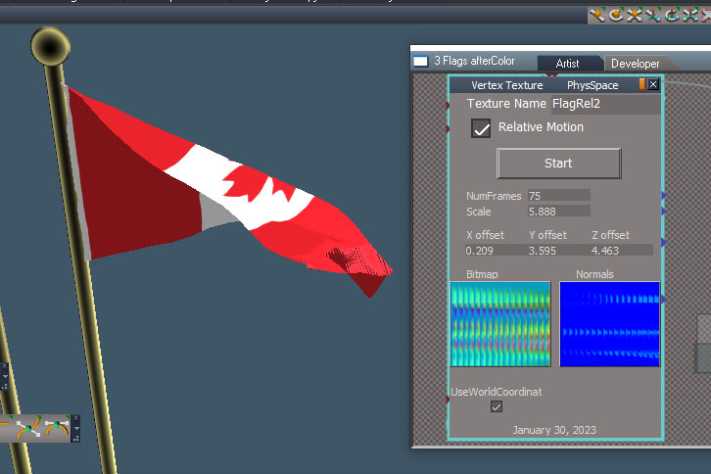The height and width of the screenshot is (474, 711).
Task: Click the X offset value 0.209
Action: point(495,251)
